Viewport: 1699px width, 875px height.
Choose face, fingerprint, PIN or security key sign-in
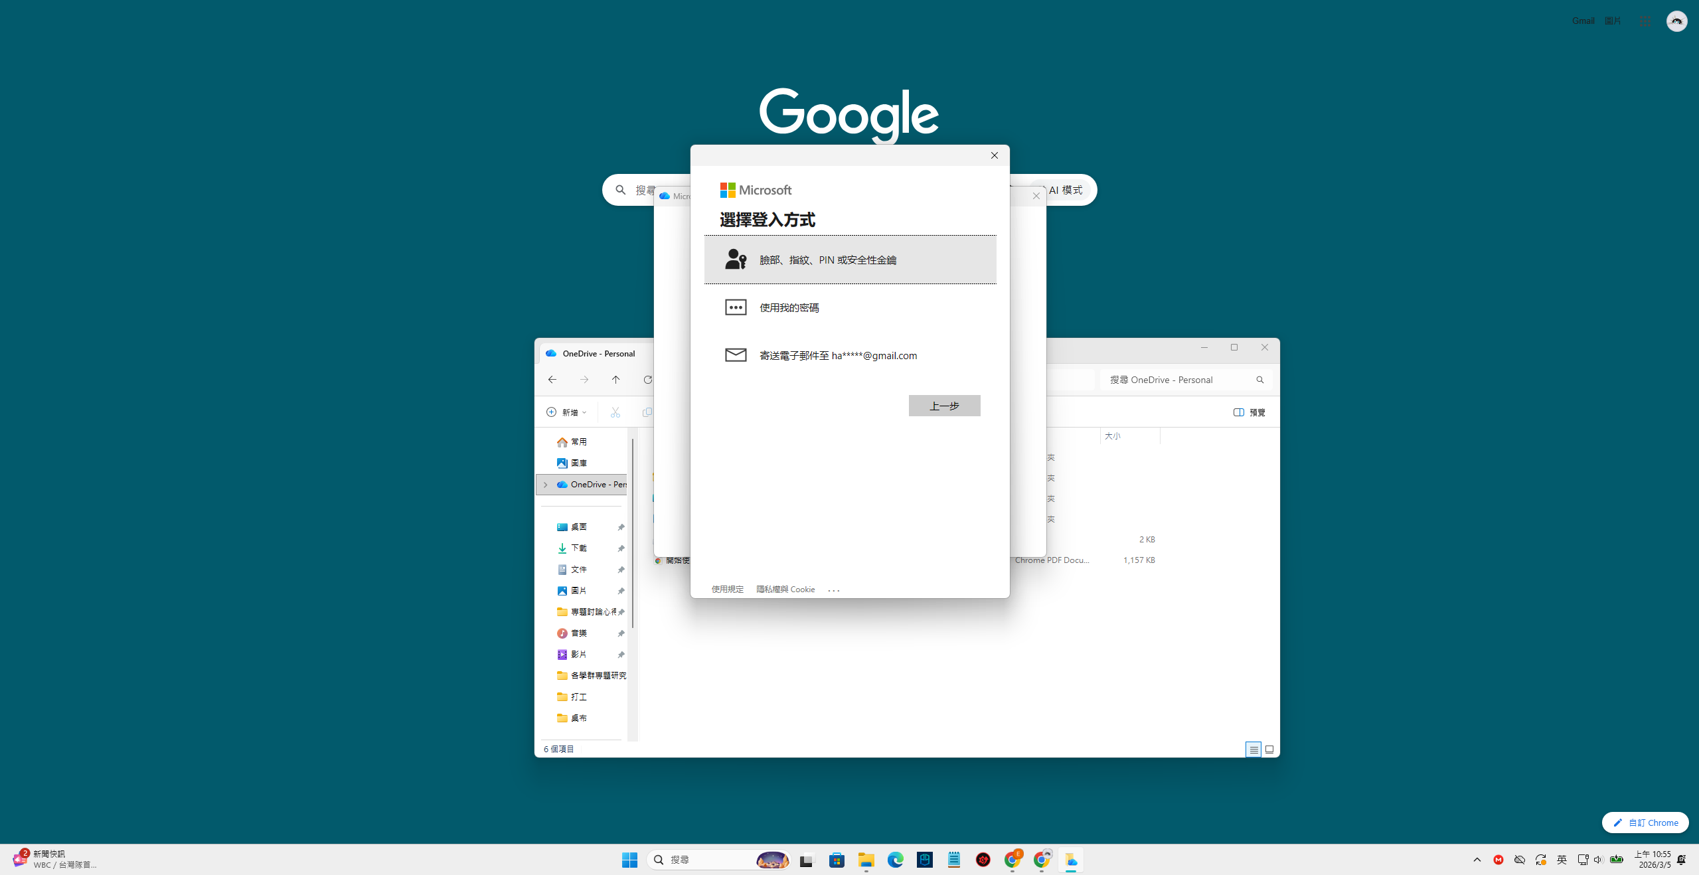(850, 260)
